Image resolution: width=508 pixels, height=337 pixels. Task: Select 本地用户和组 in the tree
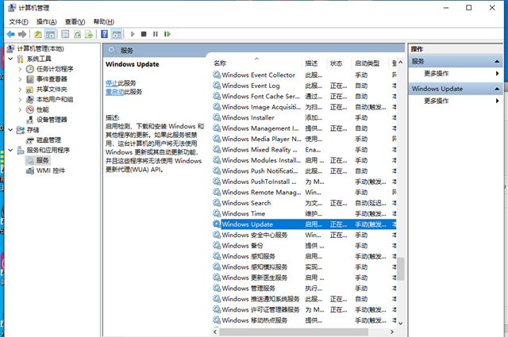pyautogui.click(x=55, y=99)
